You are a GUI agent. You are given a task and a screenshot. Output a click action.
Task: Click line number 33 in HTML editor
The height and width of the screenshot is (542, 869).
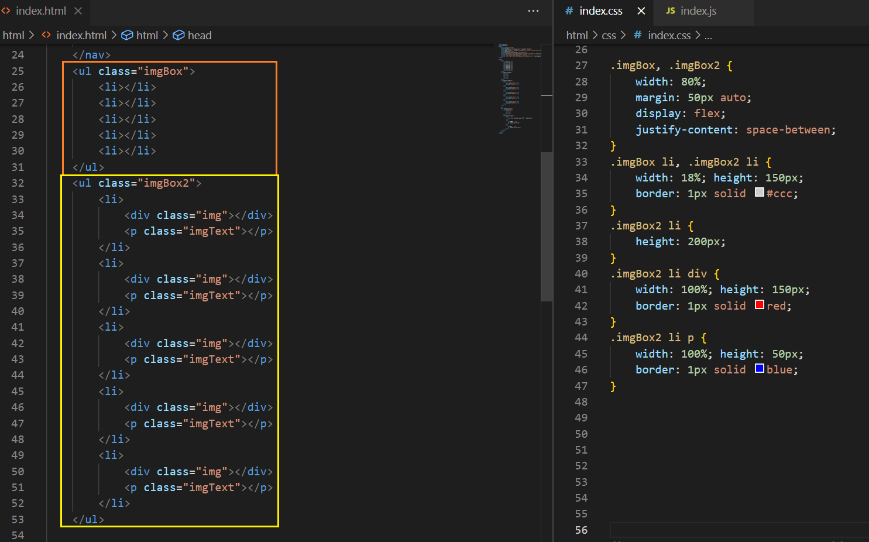[18, 199]
